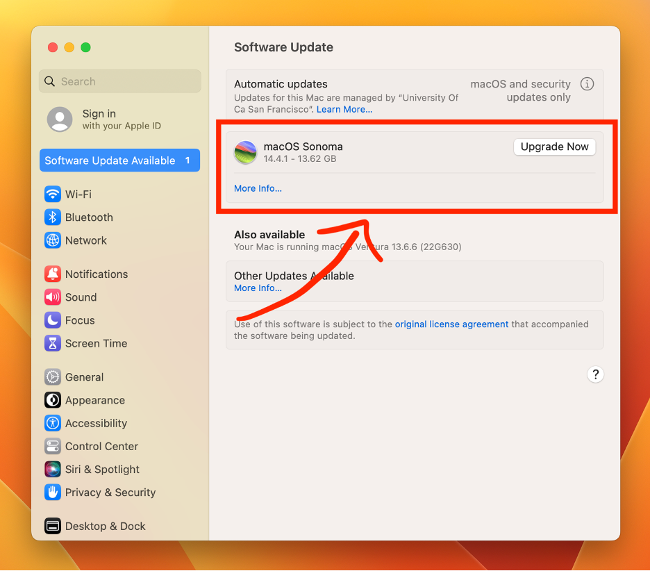Viewport: 650px width, 571px height.
Task: Open the Siri & Spotlight icon
Action: [53, 470]
